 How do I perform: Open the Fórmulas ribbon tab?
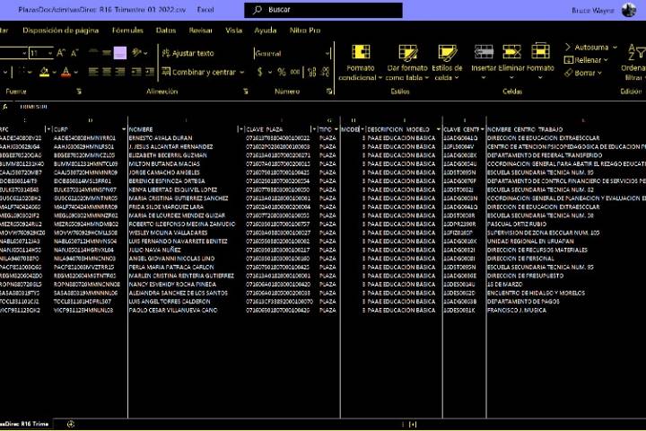click(x=127, y=30)
